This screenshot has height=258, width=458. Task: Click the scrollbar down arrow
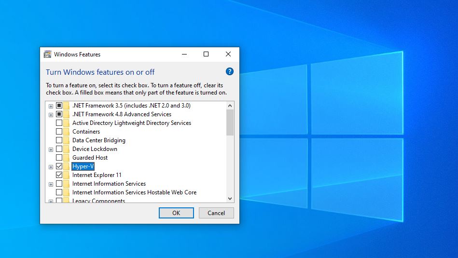click(230, 199)
